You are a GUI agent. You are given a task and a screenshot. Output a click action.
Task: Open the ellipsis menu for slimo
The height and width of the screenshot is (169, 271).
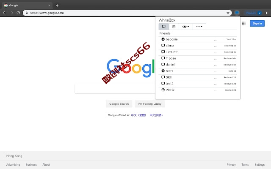(x=215, y=46)
